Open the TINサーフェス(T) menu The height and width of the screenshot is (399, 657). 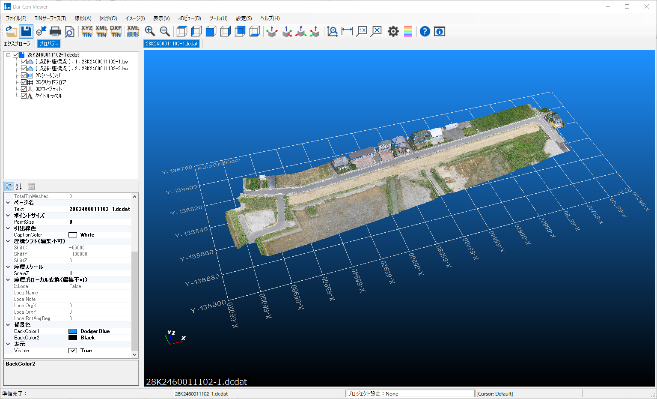click(50, 18)
